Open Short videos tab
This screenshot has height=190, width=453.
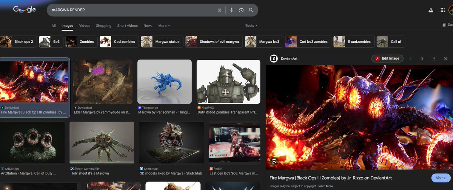127,26
